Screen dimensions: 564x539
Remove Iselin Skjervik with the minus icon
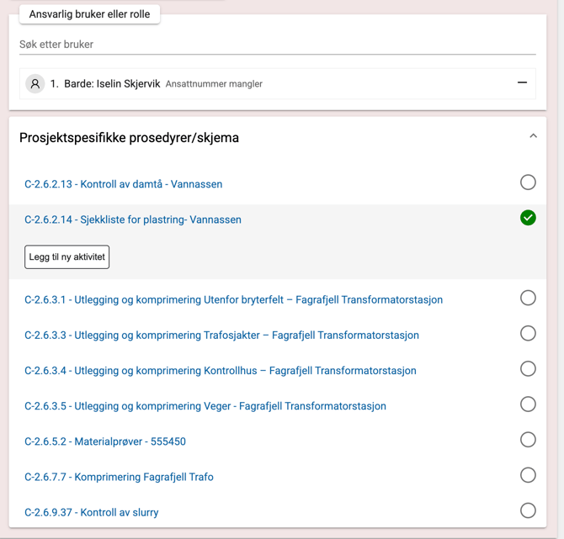pyautogui.click(x=522, y=83)
